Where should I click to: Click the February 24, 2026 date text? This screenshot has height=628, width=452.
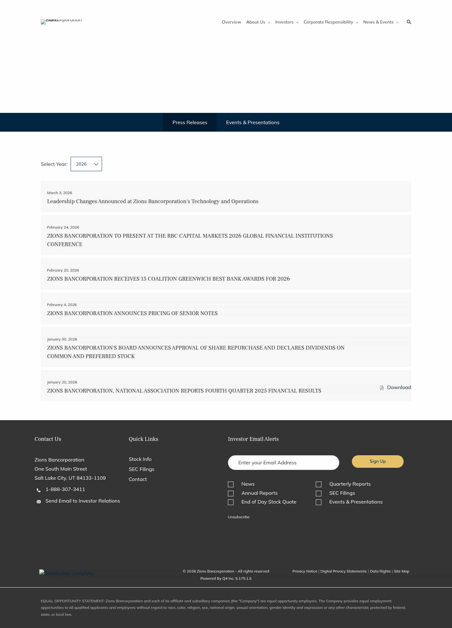[63, 227]
